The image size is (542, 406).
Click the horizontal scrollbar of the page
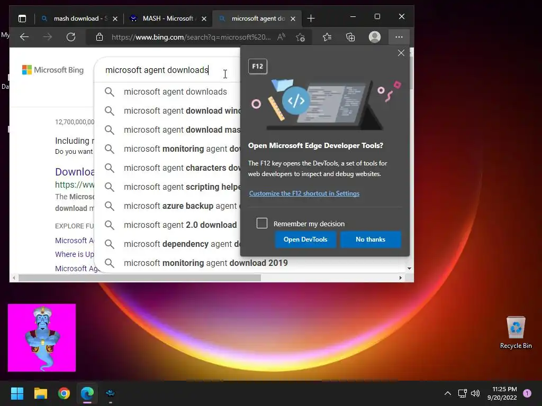(x=140, y=278)
